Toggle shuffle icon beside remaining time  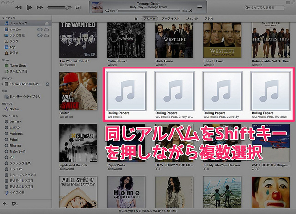190,11
